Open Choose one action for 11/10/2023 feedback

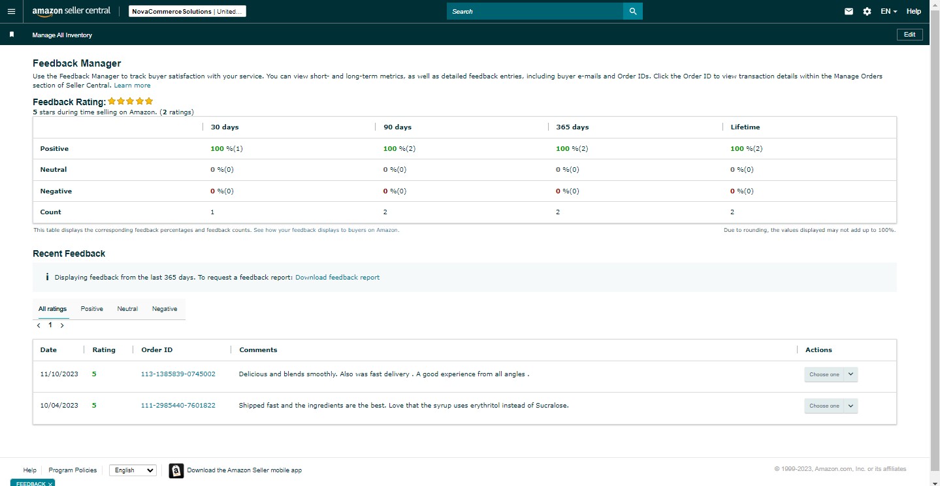(831, 374)
